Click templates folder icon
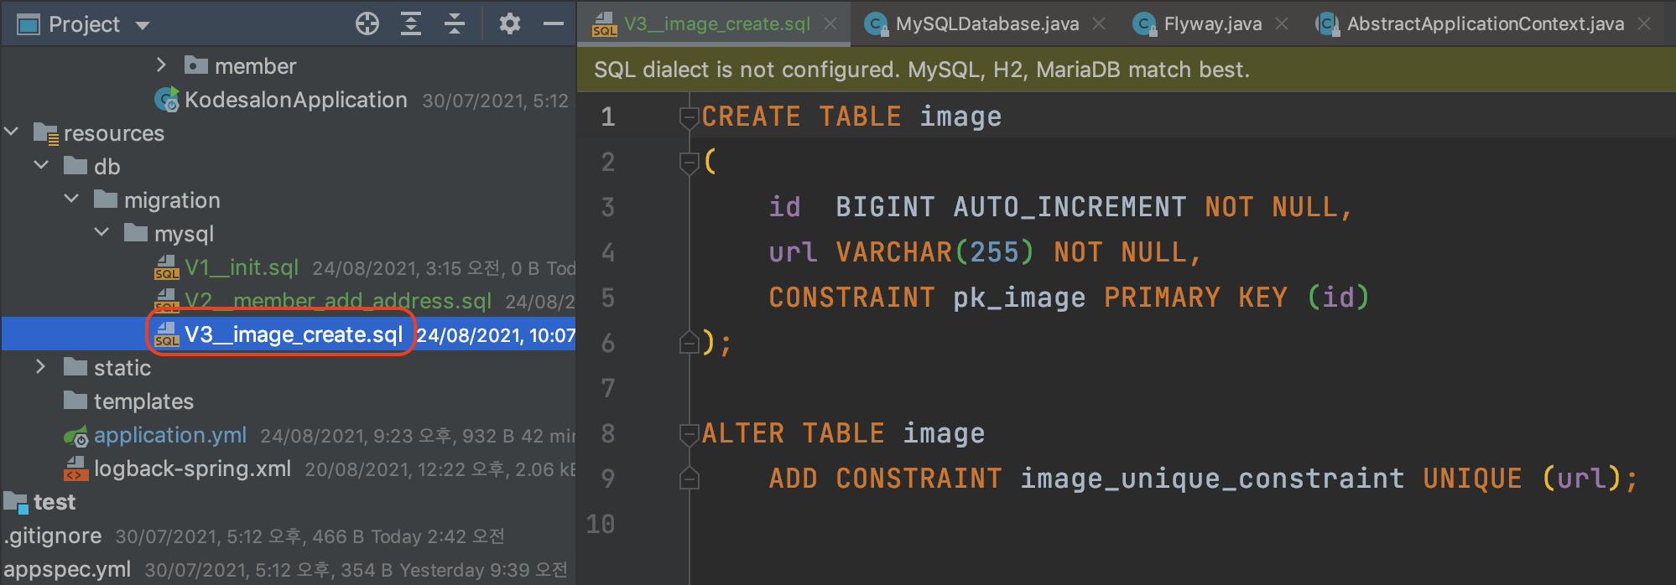 tap(75, 400)
